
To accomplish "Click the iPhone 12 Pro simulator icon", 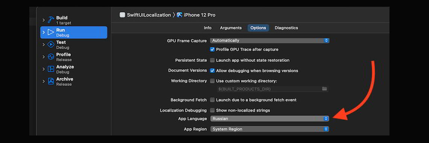I will 180,15.
